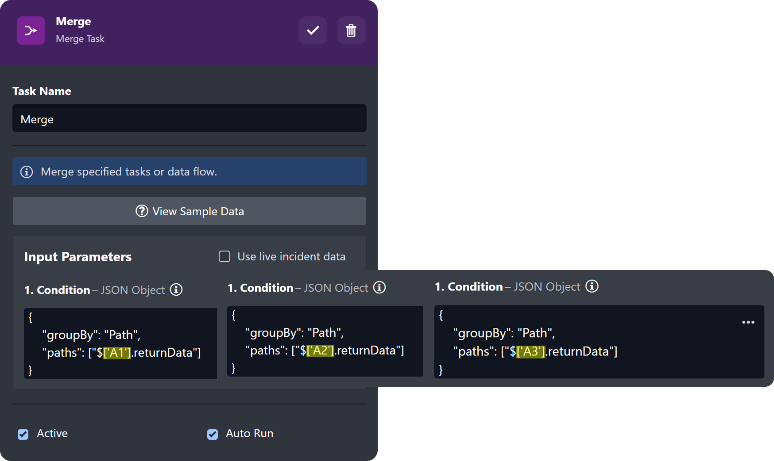
Task: Click the Input Parameters heading
Action: click(x=78, y=257)
